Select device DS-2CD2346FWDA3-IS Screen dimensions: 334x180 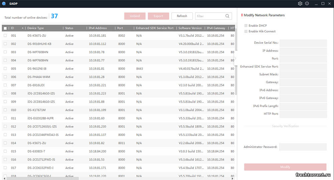[x=43, y=135]
